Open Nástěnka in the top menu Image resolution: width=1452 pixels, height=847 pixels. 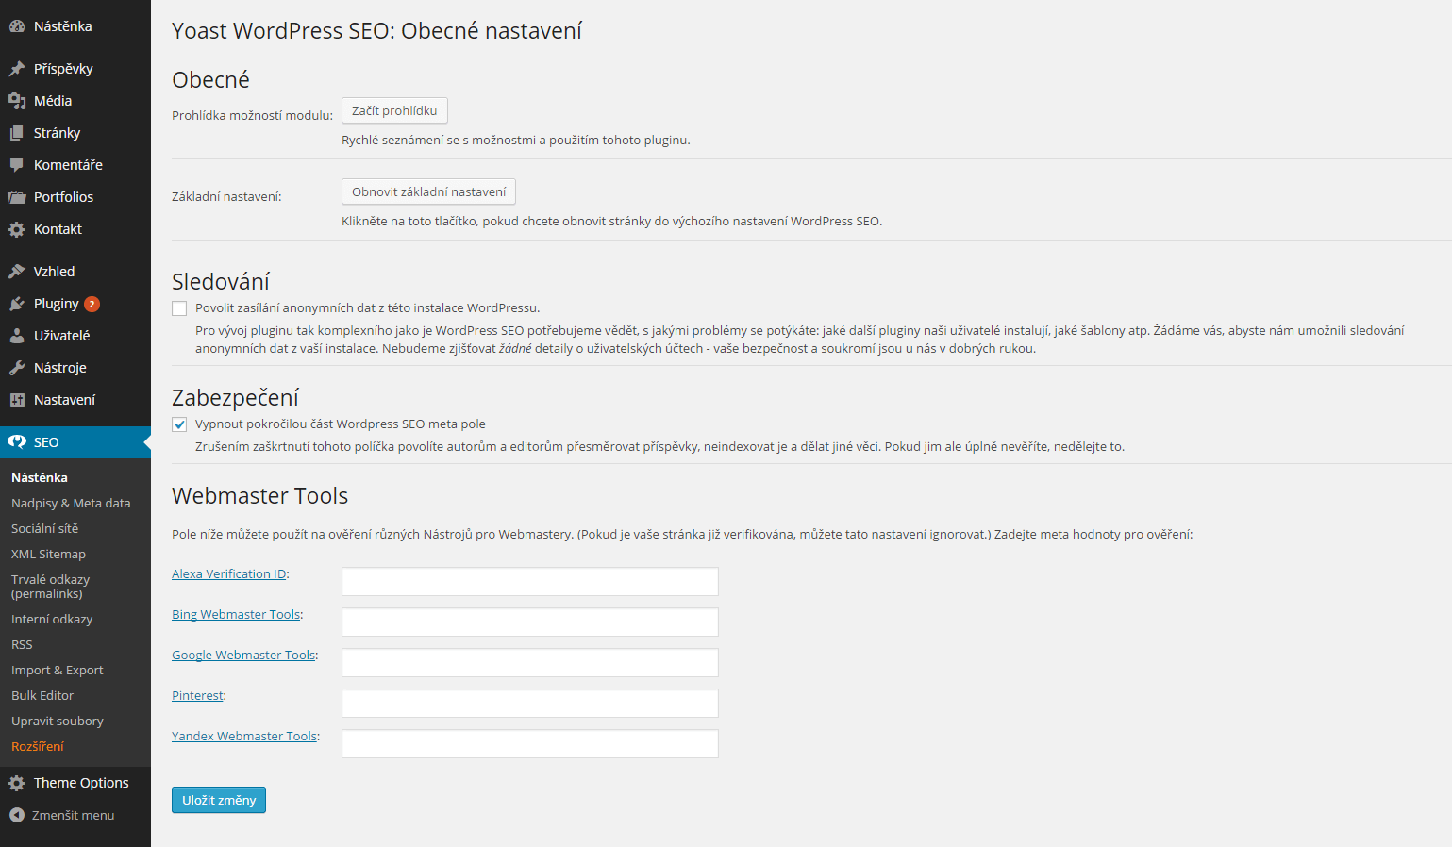tap(75, 26)
